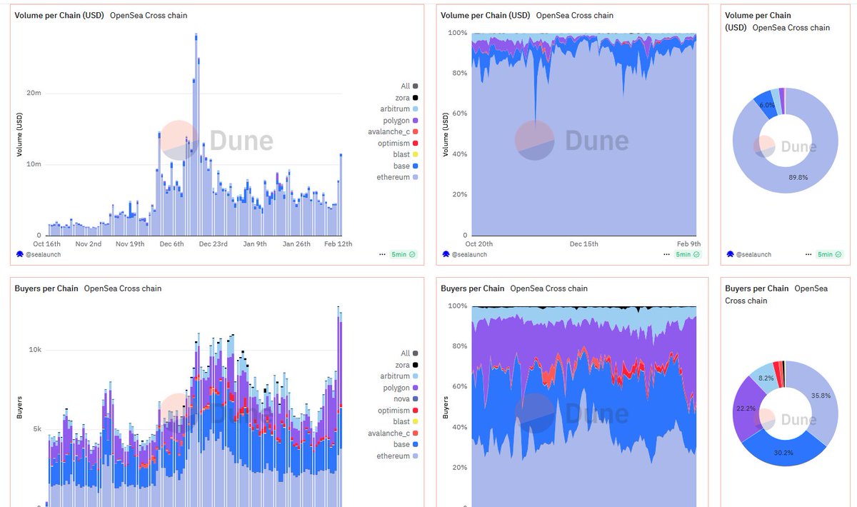Viewport: 857px width, 507px height.
Task: Toggle arbitrum series in Volume bar chart legend
Action: click(399, 109)
